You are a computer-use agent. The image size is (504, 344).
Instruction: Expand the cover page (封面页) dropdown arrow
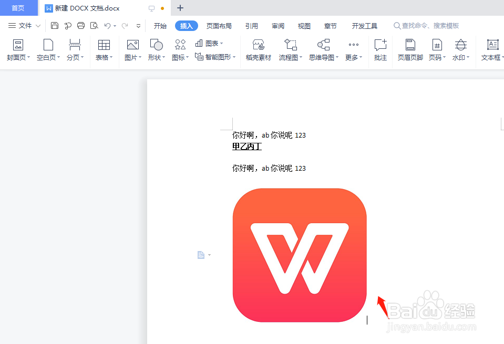point(28,57)
